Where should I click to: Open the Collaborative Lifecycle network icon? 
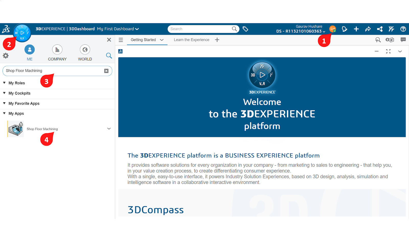(x=380, y=29)
